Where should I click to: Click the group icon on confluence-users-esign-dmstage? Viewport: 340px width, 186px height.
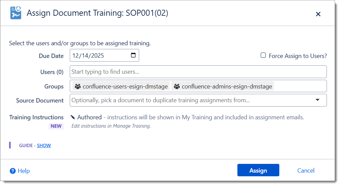point(78,86)
